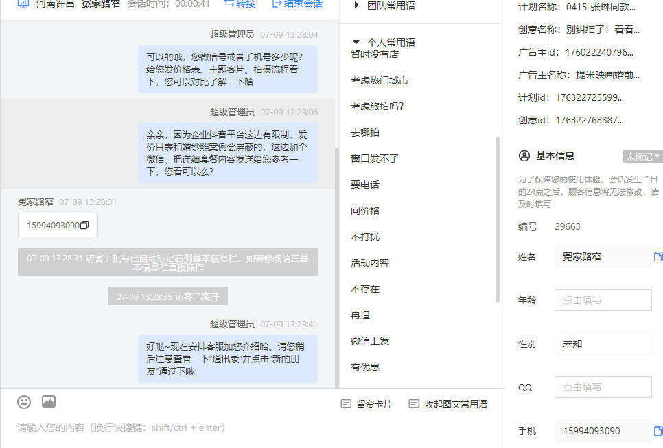Select the quick phrase 暂时没有店
The height and width of the screenshot is (448, 663).
375,54
